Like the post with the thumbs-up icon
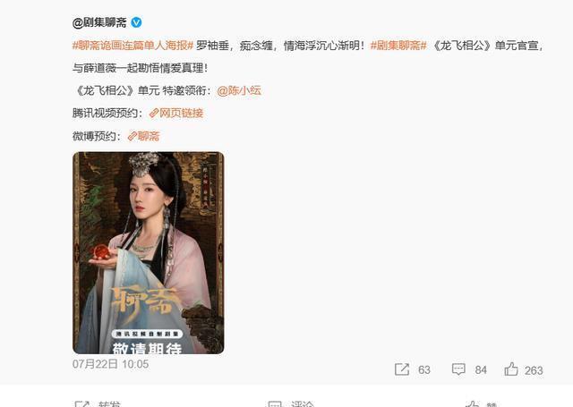The width and height of the screenshot is (573, 407). [x=511, y=369]
